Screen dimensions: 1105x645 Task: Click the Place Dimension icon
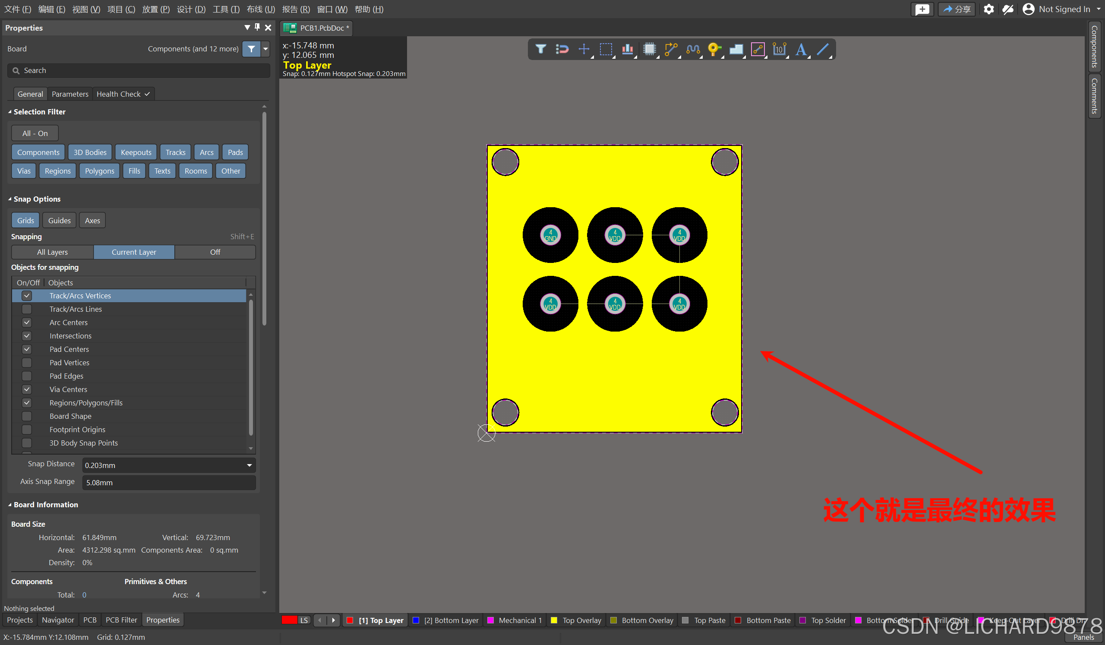779,49
